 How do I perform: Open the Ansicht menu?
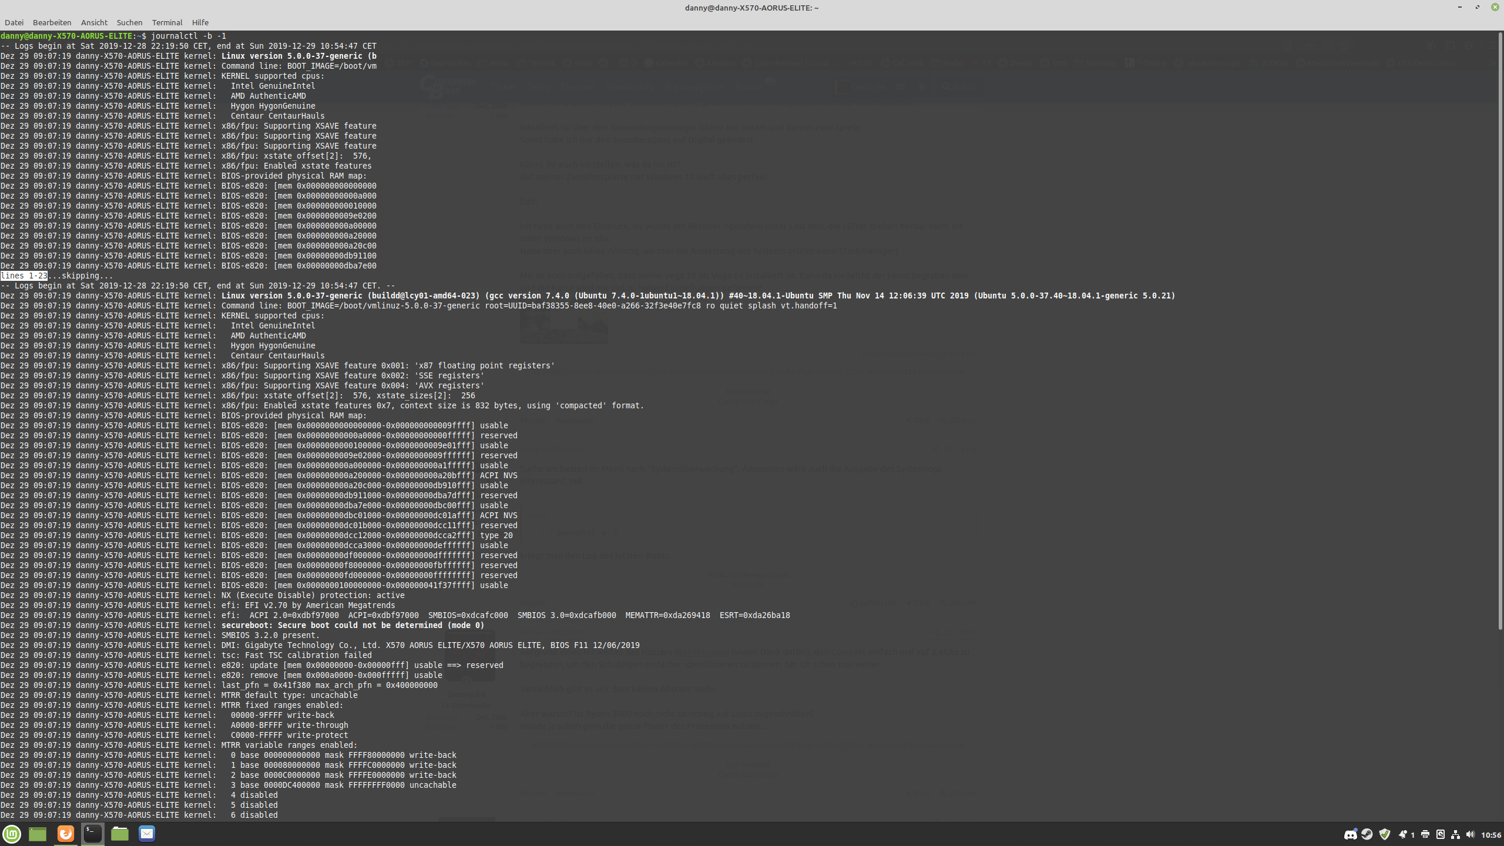(x=94, y=22)
